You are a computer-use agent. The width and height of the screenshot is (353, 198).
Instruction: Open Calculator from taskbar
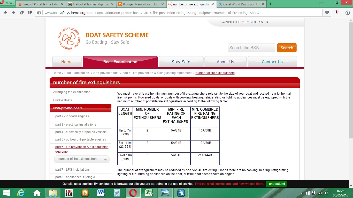click(x=117, y=193)
